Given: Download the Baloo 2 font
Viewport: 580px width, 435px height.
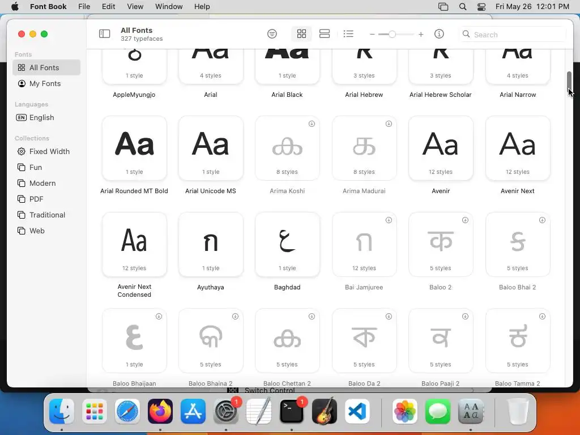Looking at the screenshot, I should [466, 220].
